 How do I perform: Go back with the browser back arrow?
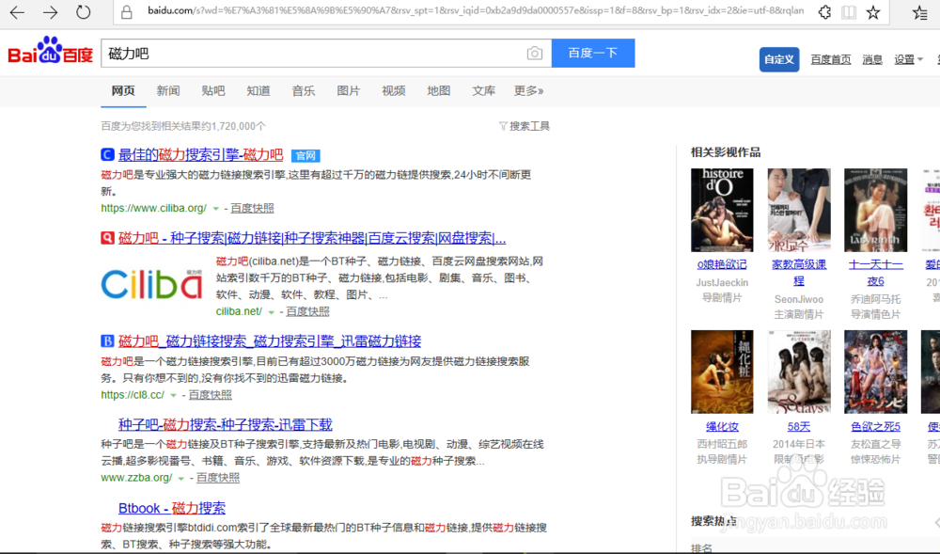17,12
